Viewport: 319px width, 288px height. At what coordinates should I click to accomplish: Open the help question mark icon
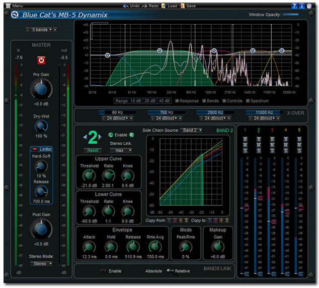tap(294, 6)
